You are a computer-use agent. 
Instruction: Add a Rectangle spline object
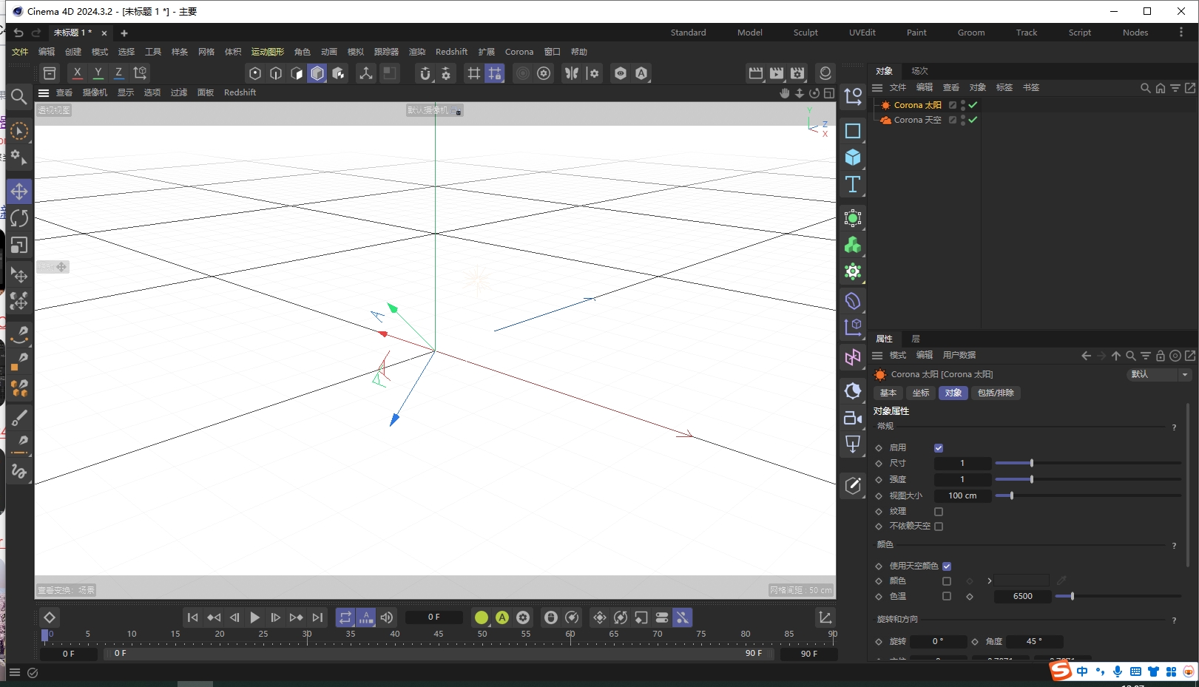click(x=853, y=131)
